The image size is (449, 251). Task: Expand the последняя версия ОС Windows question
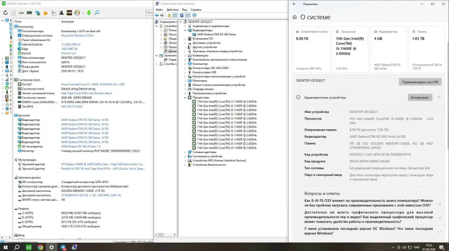pyautogui.click(x=439, y=231)
